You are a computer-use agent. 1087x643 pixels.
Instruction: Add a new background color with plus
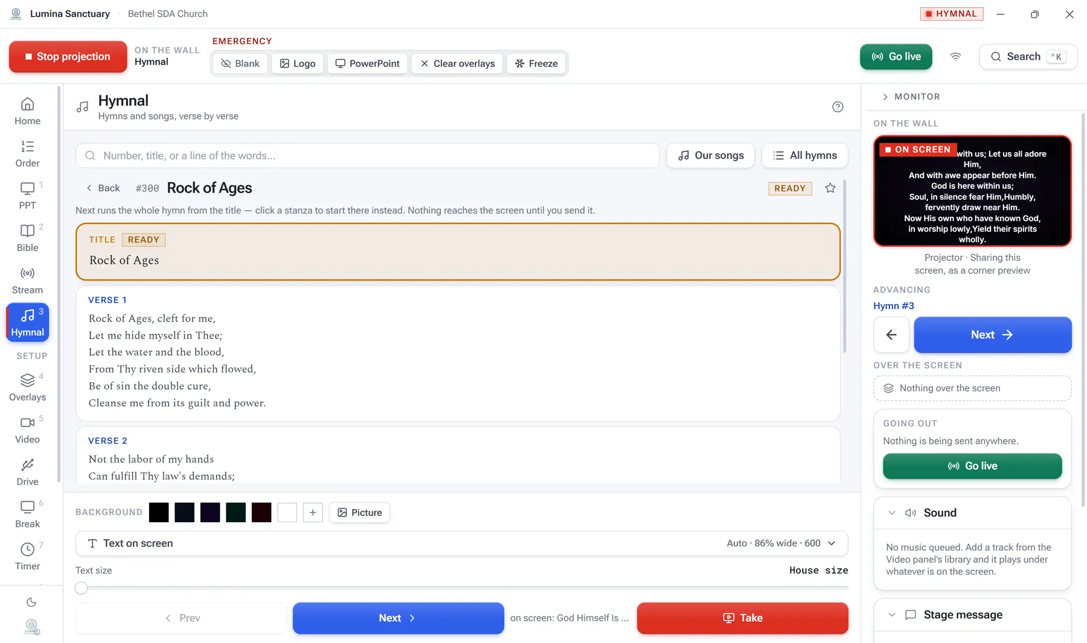[312, 513]
